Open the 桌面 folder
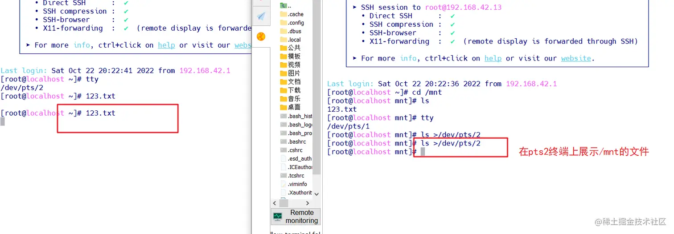Image resolution: width=674 pixels, height=234 pixels. point(290,107)
